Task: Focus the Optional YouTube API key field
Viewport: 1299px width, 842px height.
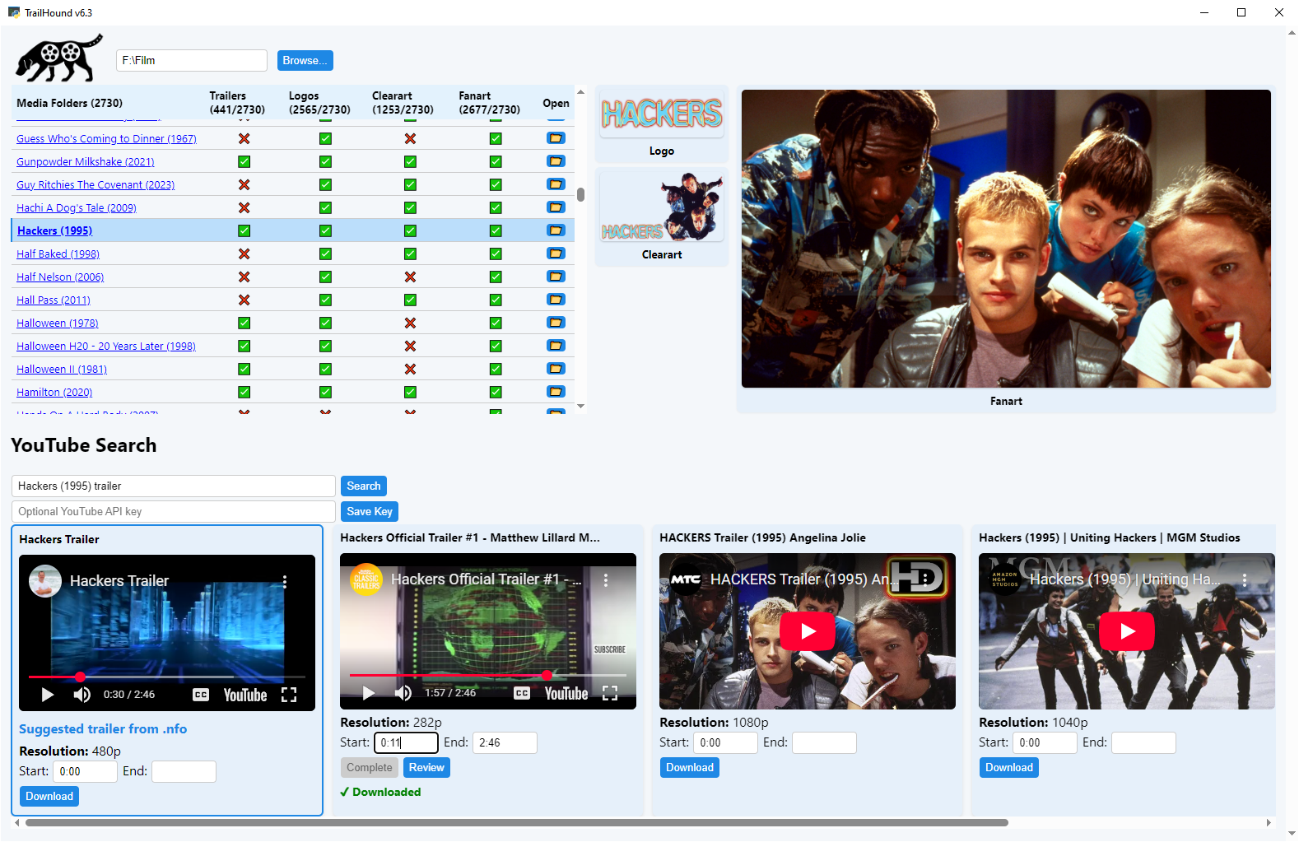Action: 174,511
